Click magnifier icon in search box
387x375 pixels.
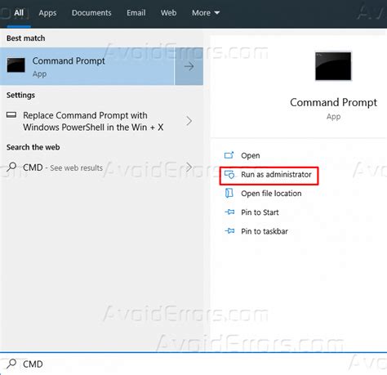11,364
